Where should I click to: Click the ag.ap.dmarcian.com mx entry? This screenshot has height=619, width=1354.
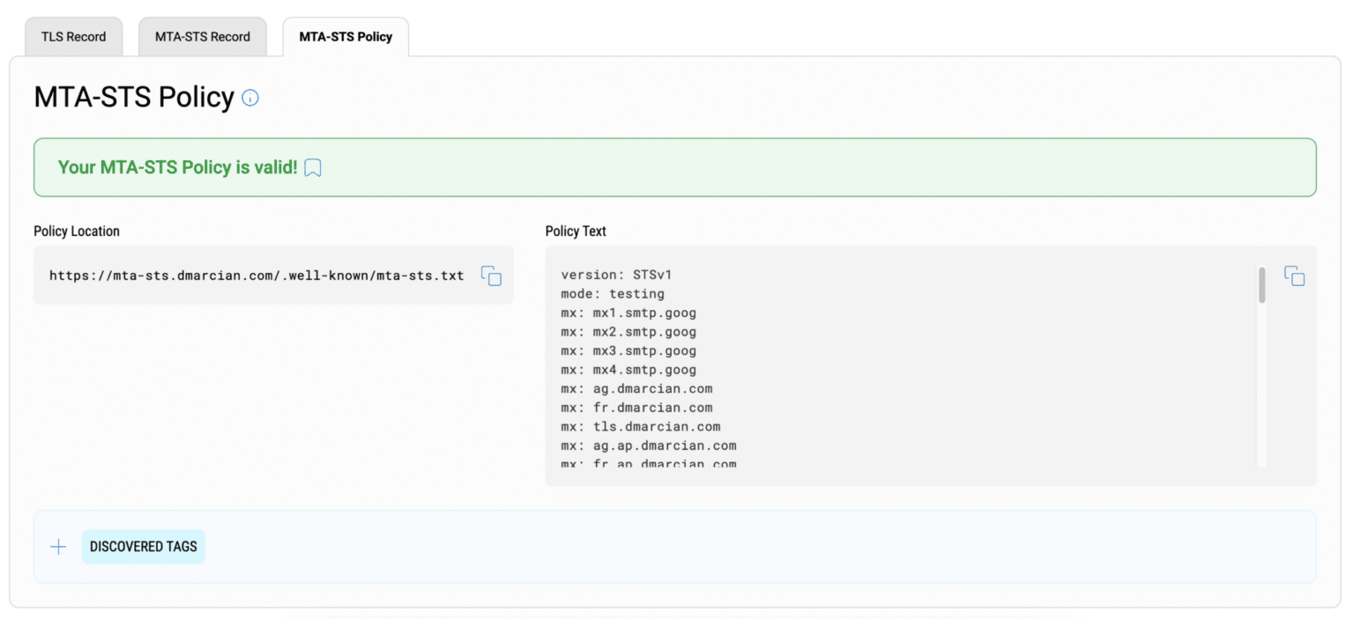tap(648, 446)
